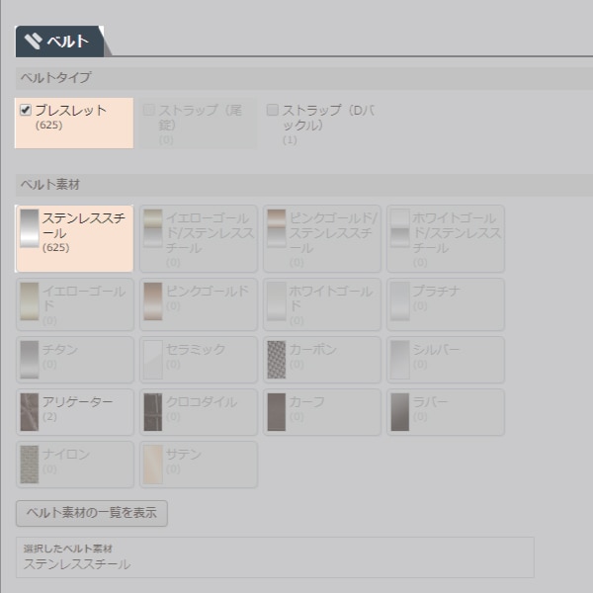Select the サテン fabric swatch

click(x=153, y=465)
